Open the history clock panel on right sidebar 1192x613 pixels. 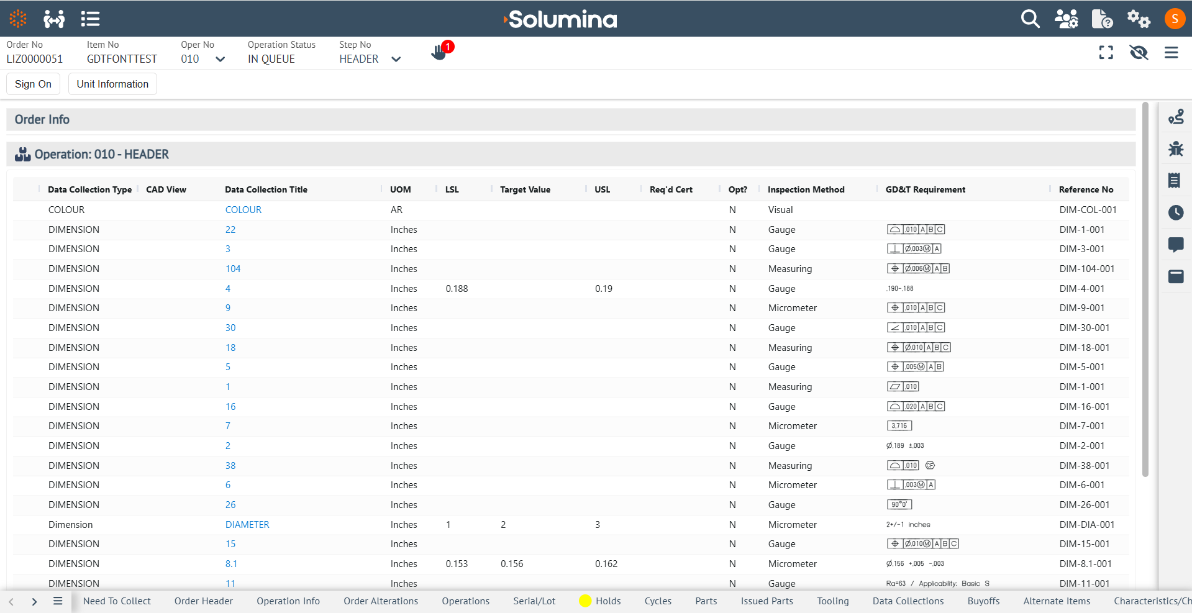click(x=1176, y=212)
